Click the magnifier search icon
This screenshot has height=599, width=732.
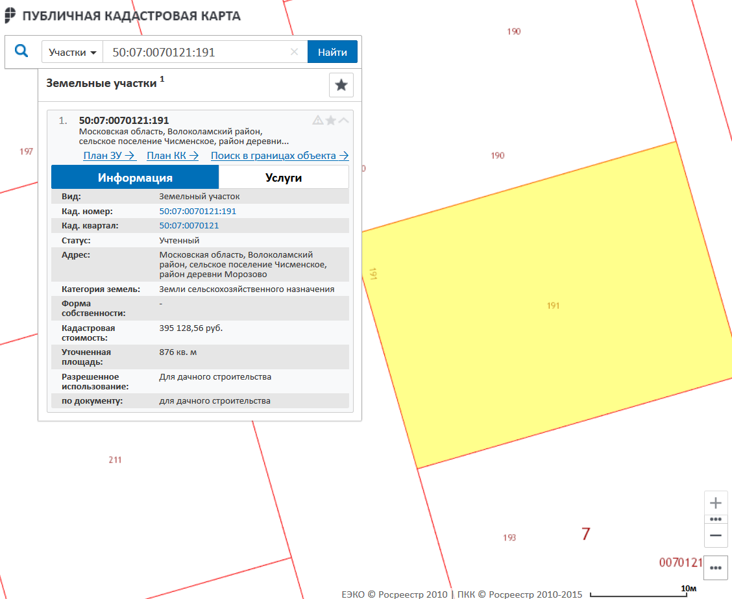tap(21, 51)
